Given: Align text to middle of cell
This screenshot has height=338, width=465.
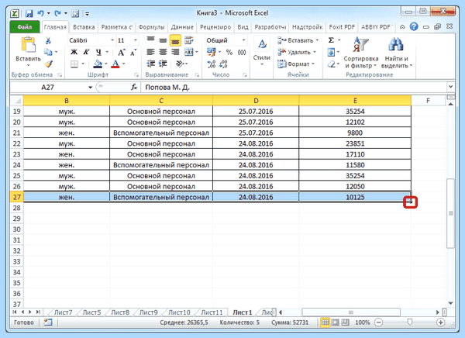Looking at the screenshot, I should (x=163, y=40).
